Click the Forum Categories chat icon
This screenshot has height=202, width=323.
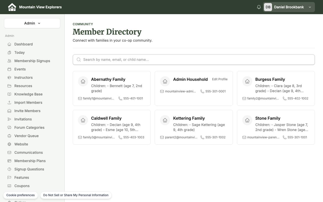click(x=9, y=128)
